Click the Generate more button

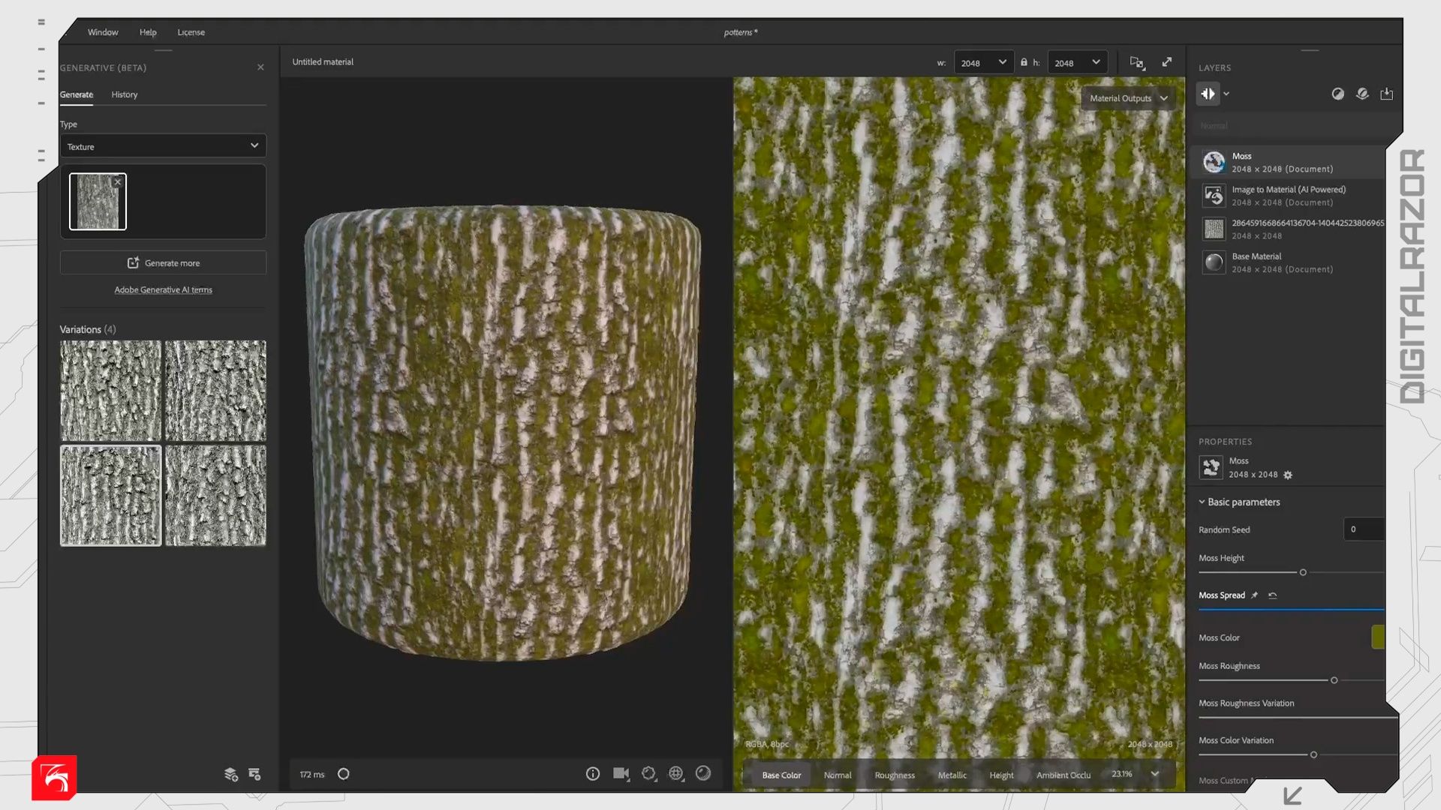click(x=163, y=263)
